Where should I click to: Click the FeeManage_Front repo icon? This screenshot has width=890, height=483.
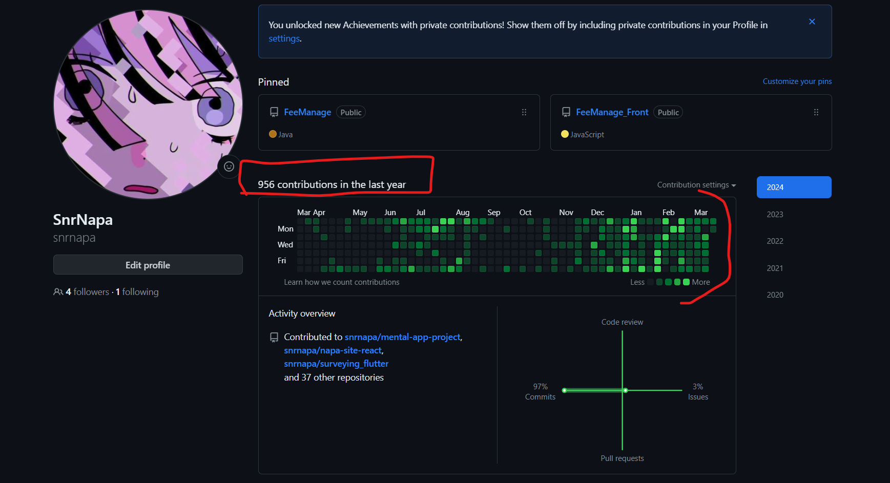coord(566,112)
